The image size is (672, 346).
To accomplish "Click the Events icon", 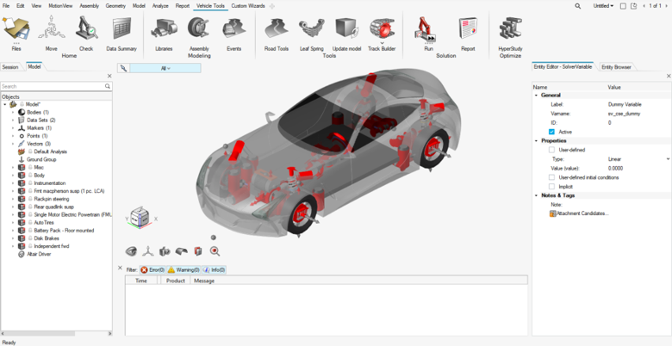I will click(x=233, y=31).
